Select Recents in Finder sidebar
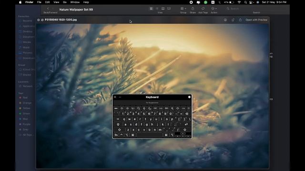This screenshot has width=305, height=171. (25, 21)
